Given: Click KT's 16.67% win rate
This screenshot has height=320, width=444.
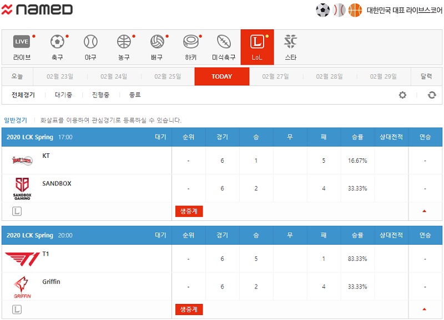Looking at the screenshot, I should [357, 161].
